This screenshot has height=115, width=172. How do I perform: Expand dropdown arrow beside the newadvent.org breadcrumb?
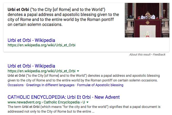click(x=87, y=102)
